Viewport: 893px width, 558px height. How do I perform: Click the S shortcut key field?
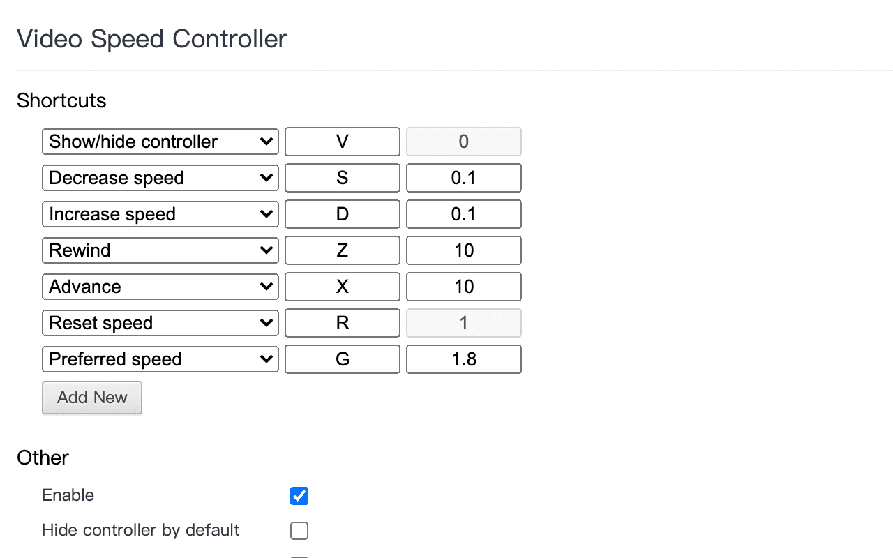pos(342,178)
